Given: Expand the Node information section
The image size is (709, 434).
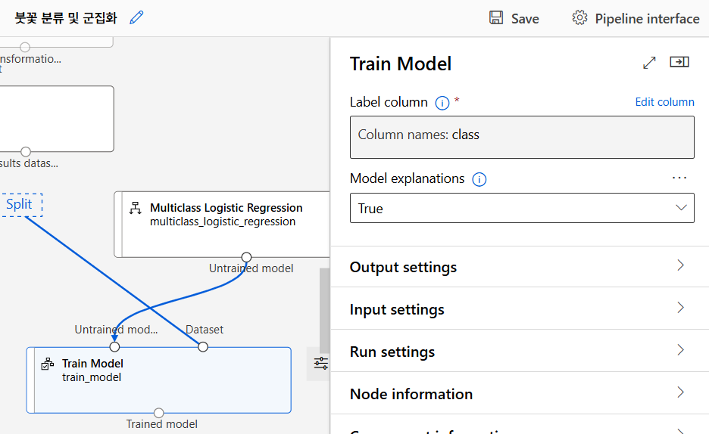Looking at the screenshot, I should [x=520, y=393].
